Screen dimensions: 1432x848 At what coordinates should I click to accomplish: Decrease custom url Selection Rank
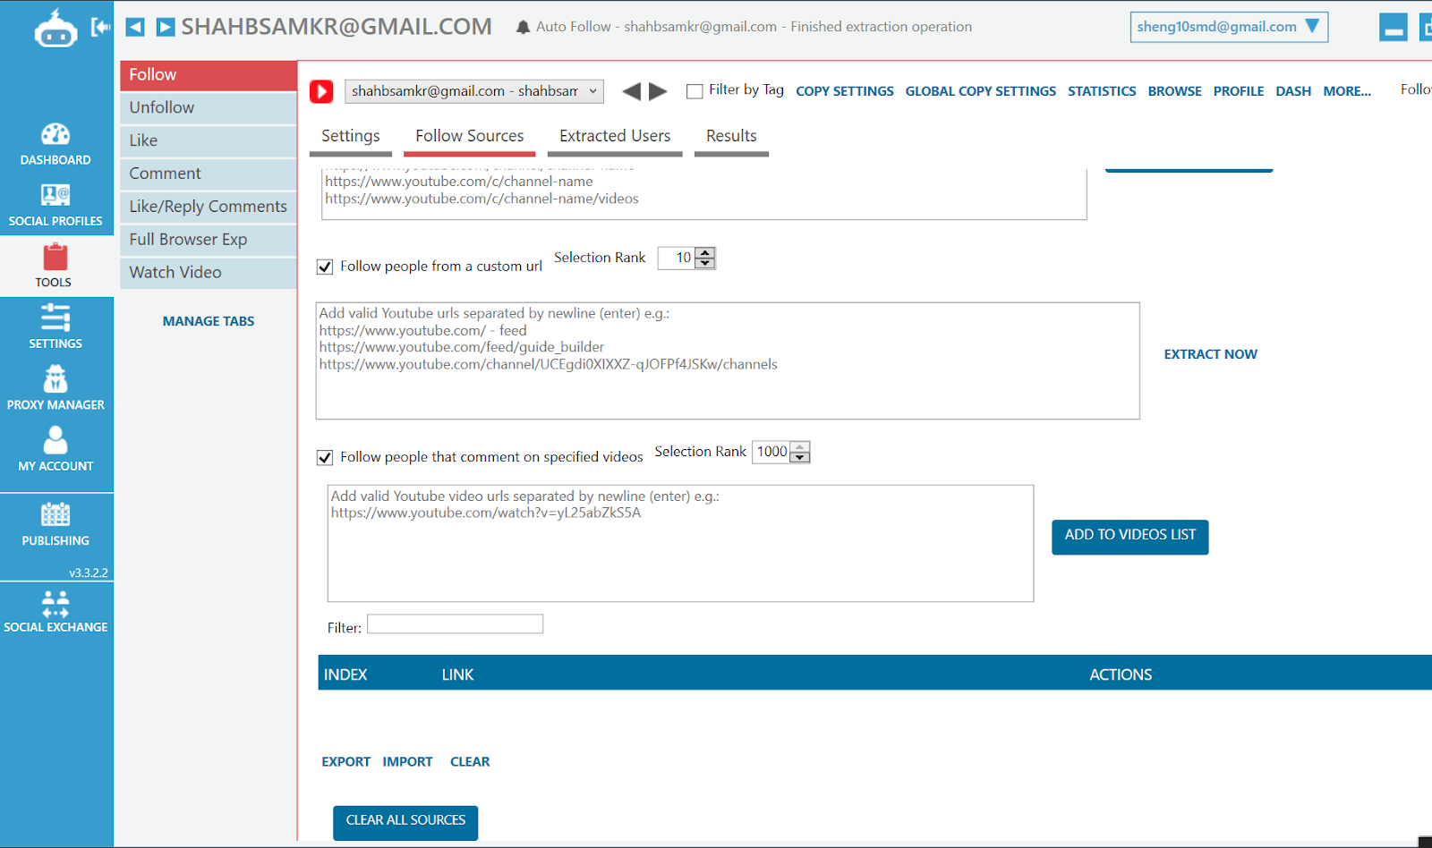click(705, 264)
